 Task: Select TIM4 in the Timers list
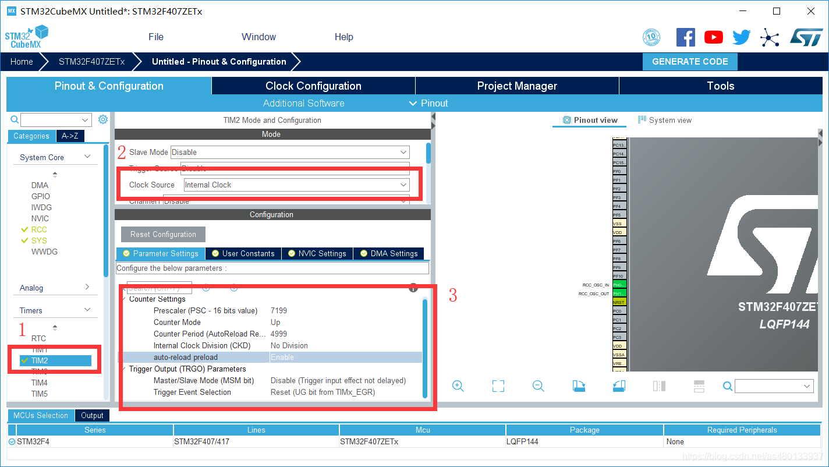coord(40,383)
